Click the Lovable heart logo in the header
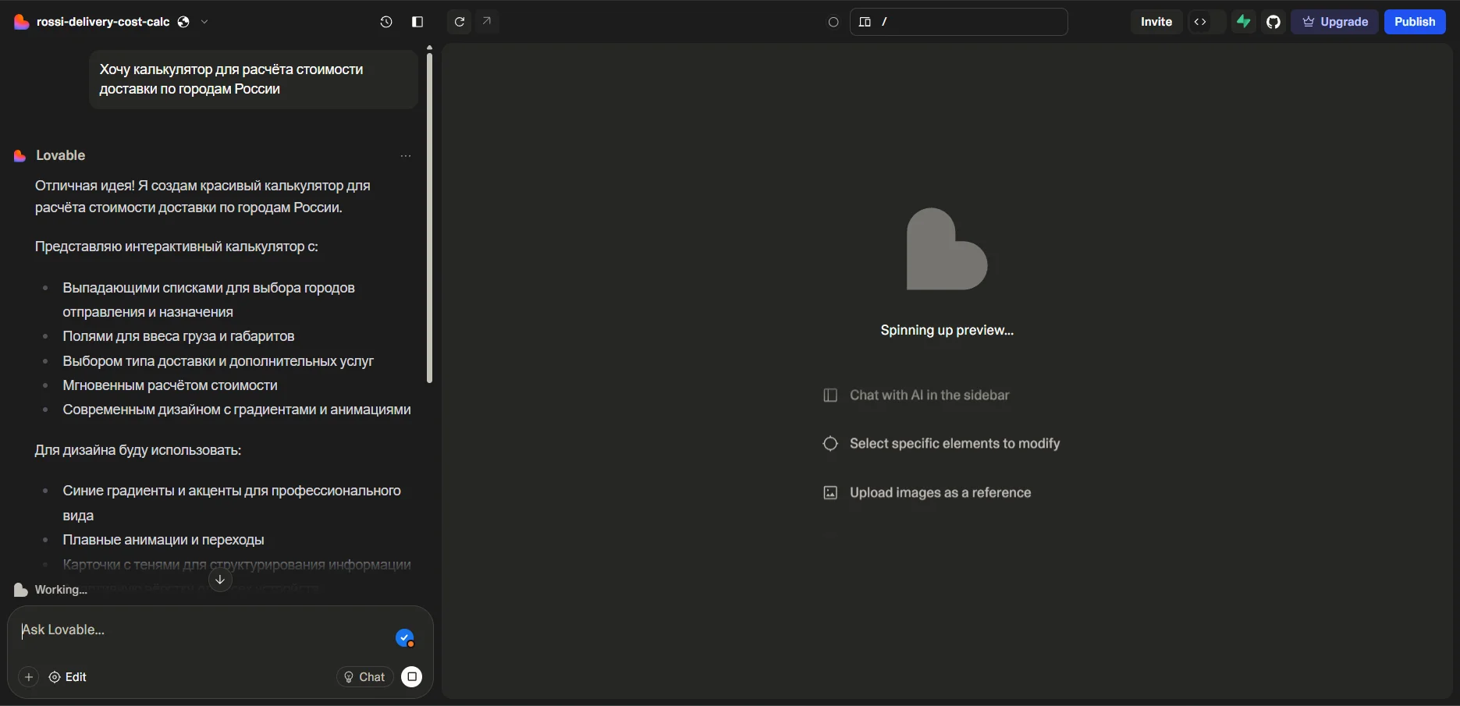Screen dimensions: 1460x706 22,22
